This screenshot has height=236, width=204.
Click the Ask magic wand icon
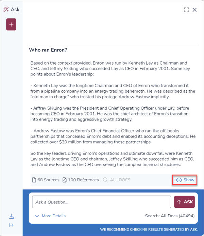6,10
